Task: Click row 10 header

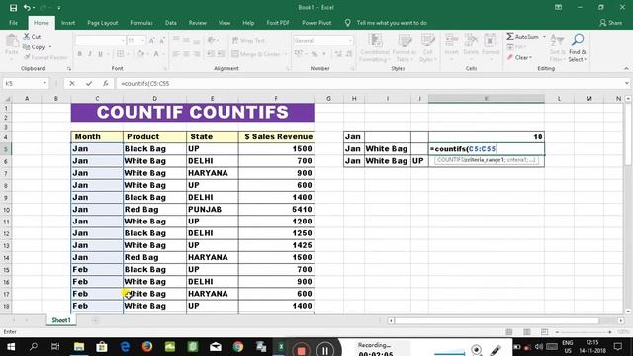Action: click(6, 210)
